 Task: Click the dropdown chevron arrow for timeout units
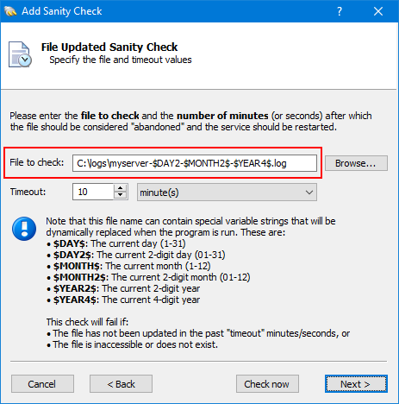click(x=309, y=193)
